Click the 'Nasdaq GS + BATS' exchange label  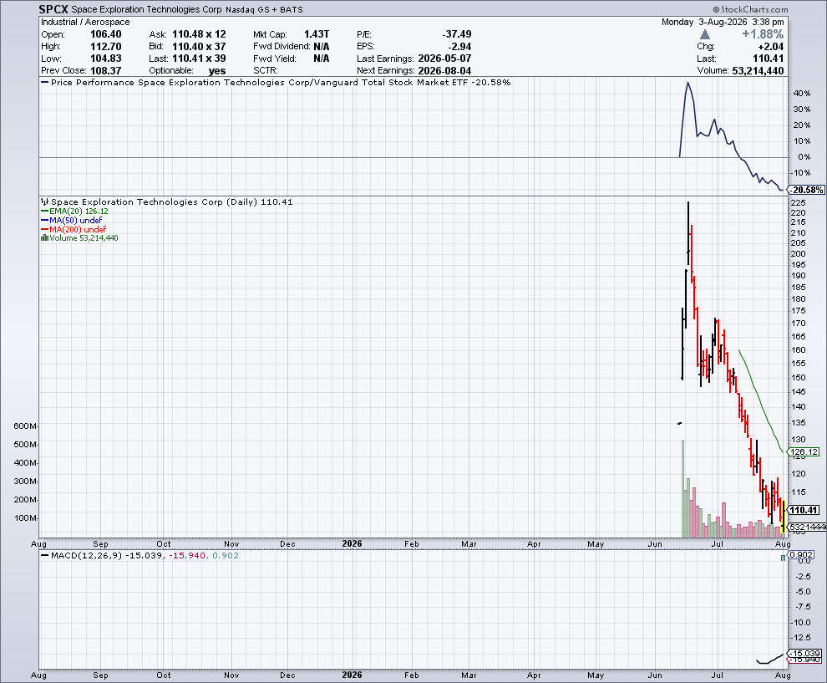coord(264,10)
